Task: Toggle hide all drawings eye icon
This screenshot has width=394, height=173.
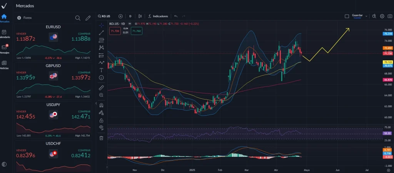Action: [x=101, y=127]
